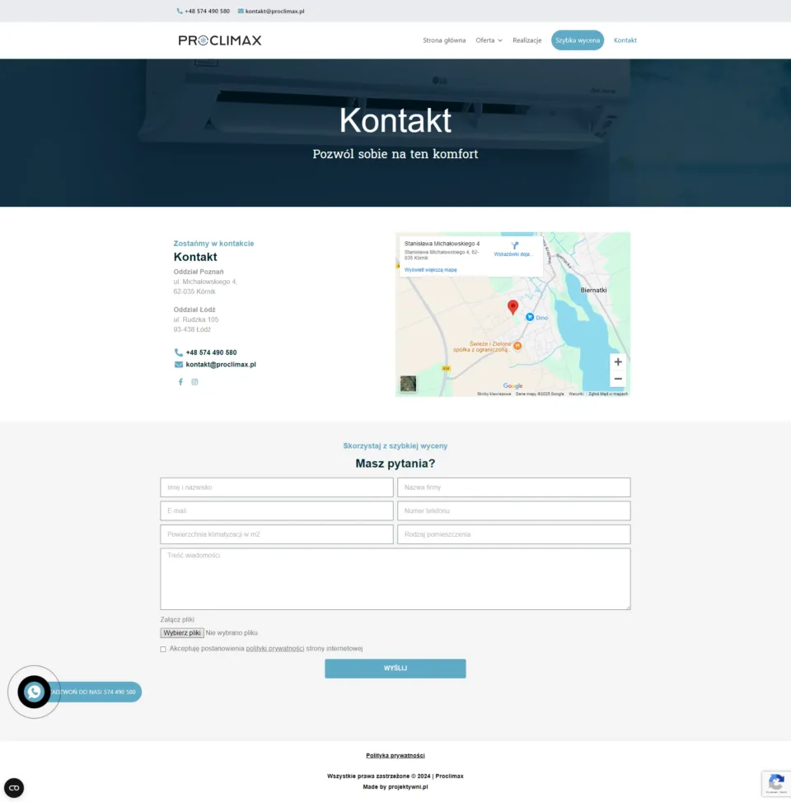The height and width of the screenshot is (802, 791).
Task: Go to Strona główna menu item
Action: tap(444, 40)
